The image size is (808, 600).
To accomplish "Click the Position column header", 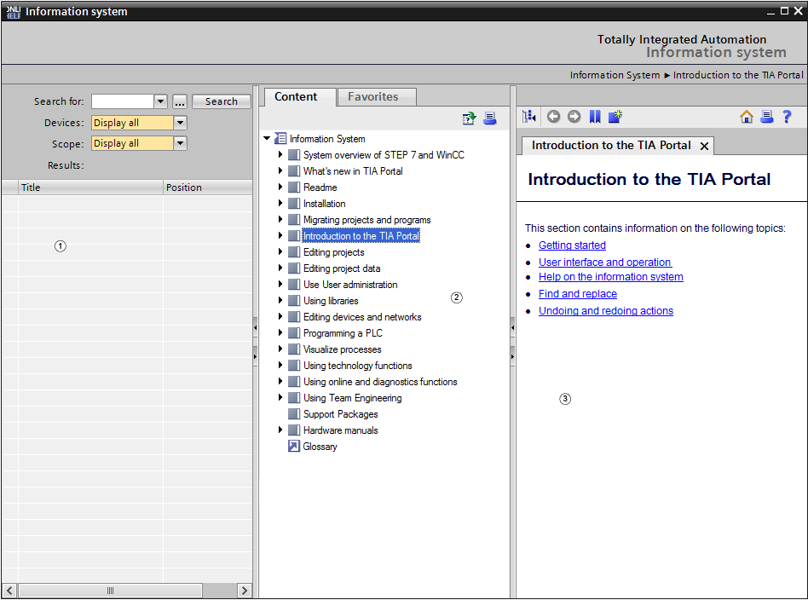I will click(x=208, y=187).
